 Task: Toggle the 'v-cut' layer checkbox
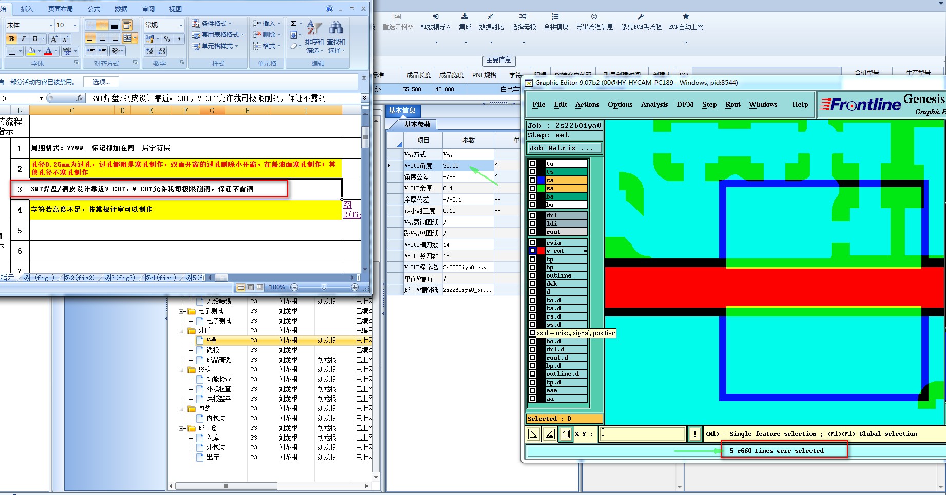(x=533, y=251)
